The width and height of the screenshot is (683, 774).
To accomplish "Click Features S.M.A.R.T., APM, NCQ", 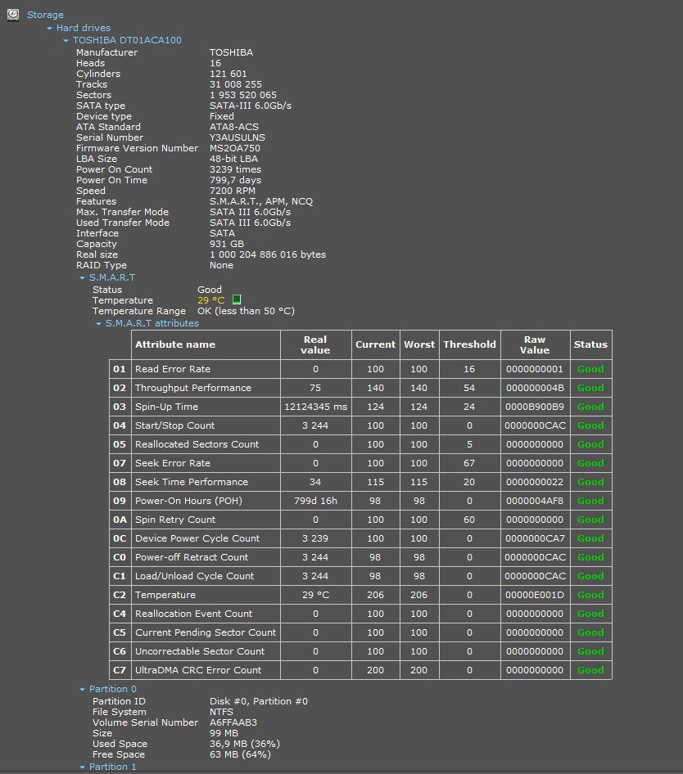I will (x=261, y=201).
